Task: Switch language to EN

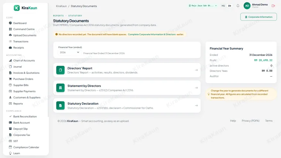Action: 229,6
